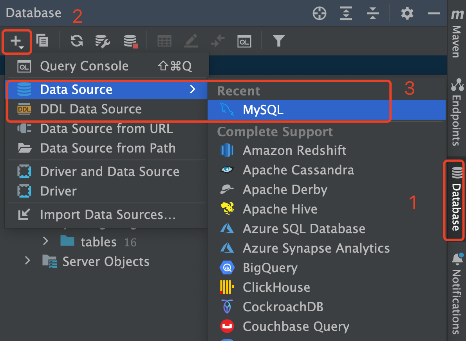Choose Apache Cassandra from the data source list
Viewport: 466px width, 341px height.
pos(298,170)
